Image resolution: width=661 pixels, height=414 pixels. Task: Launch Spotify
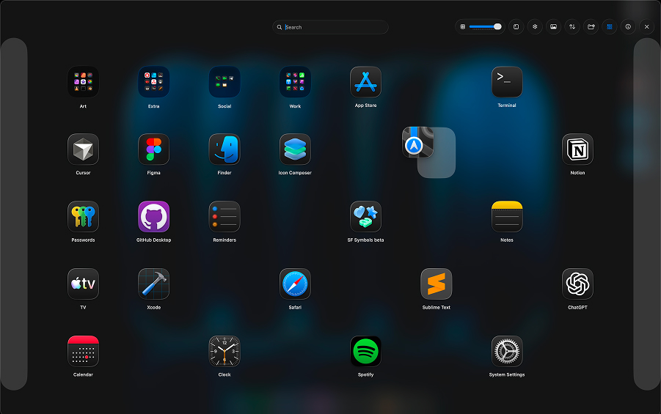pyautogui.click(x=365, y=351)
